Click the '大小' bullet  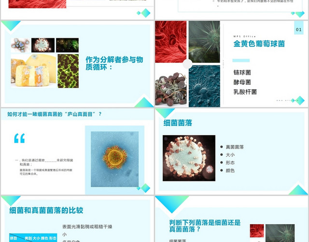(x=230, y=155)
